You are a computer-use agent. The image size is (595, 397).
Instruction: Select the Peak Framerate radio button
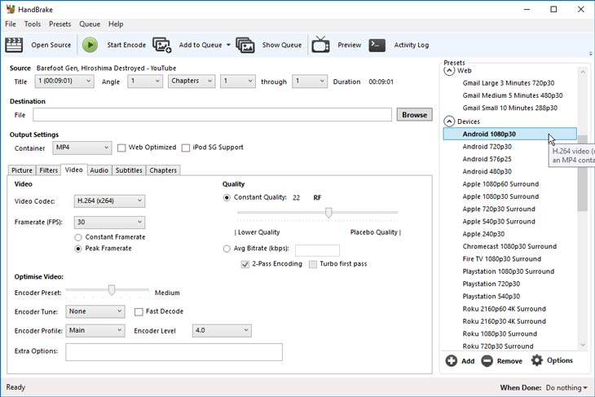coord(78,249)
